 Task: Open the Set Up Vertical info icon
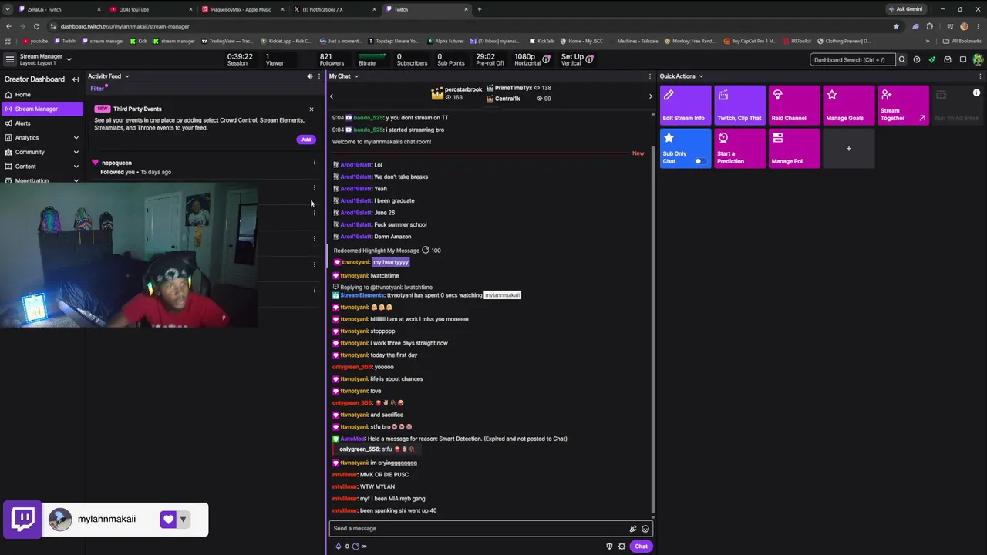[590, 59]
